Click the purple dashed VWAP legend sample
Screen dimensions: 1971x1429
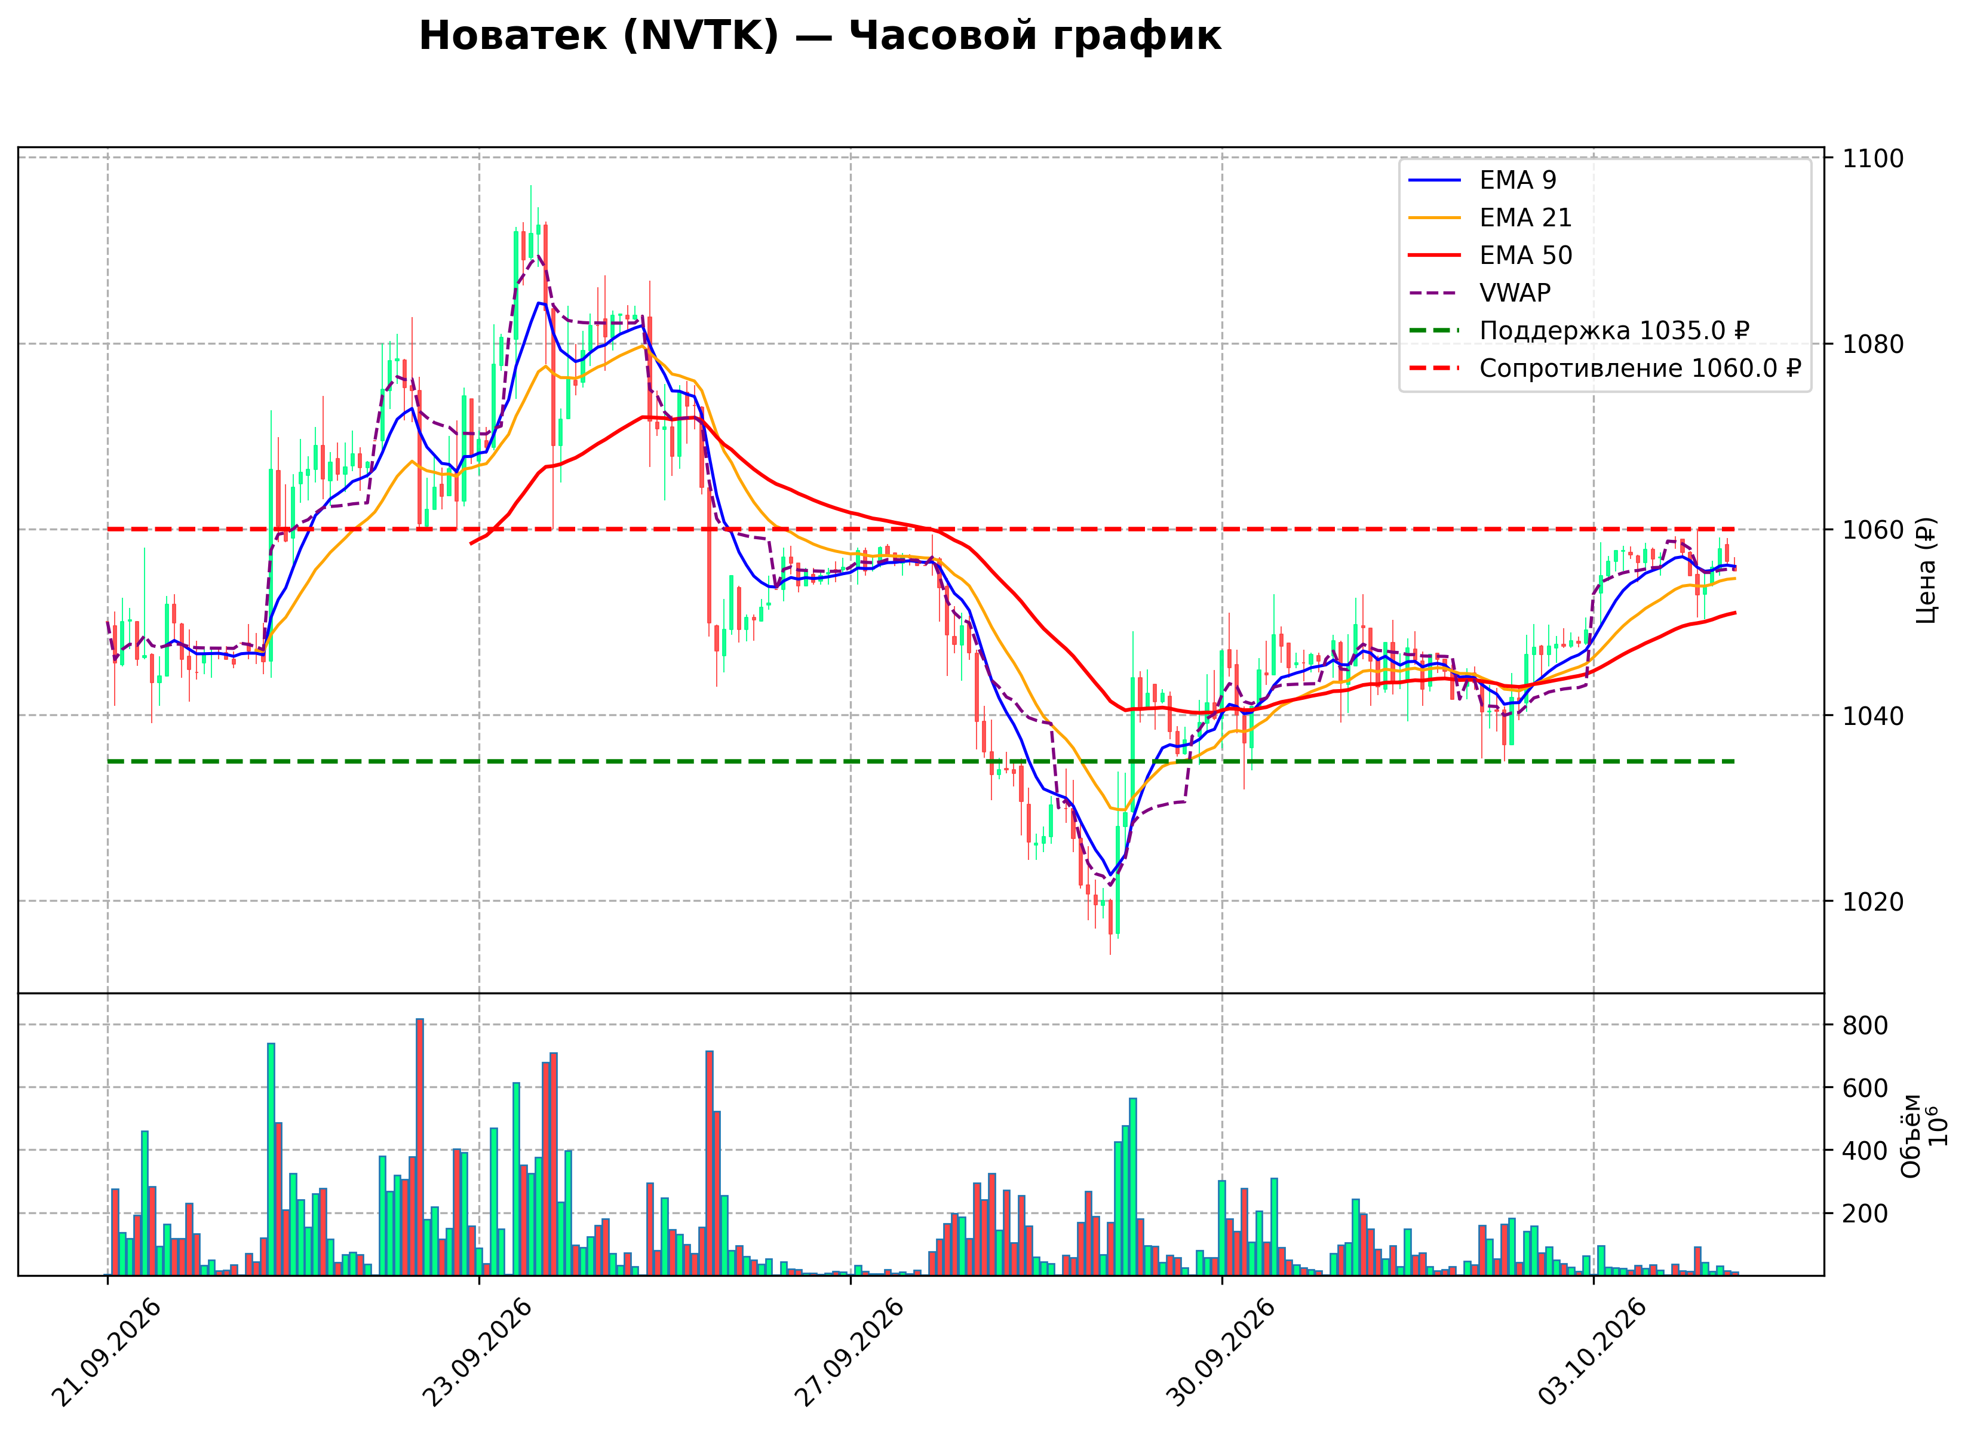coord(1434,293)
